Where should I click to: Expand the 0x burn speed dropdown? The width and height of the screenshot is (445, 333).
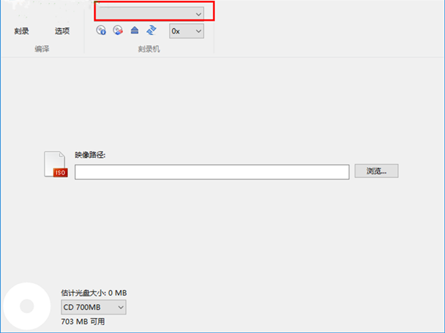pos(186,31)
